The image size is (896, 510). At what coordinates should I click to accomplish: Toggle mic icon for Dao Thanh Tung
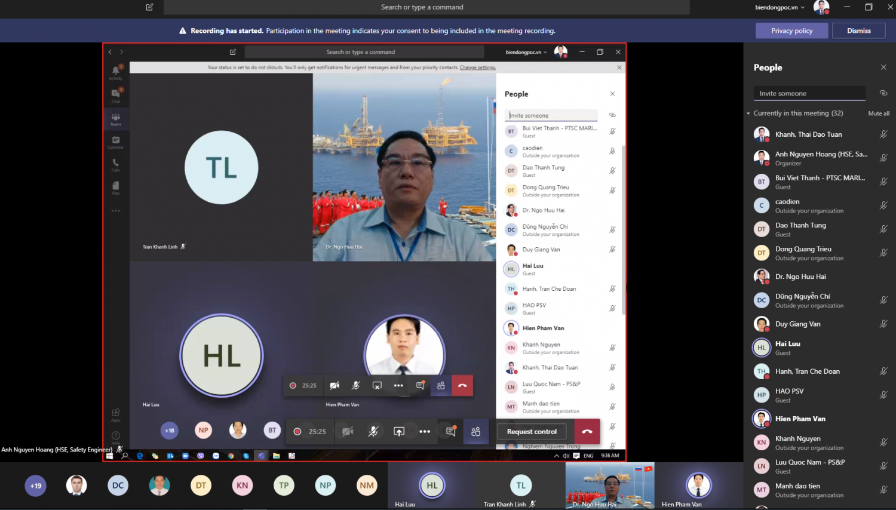pyautogui.click(x=883, y=229)
